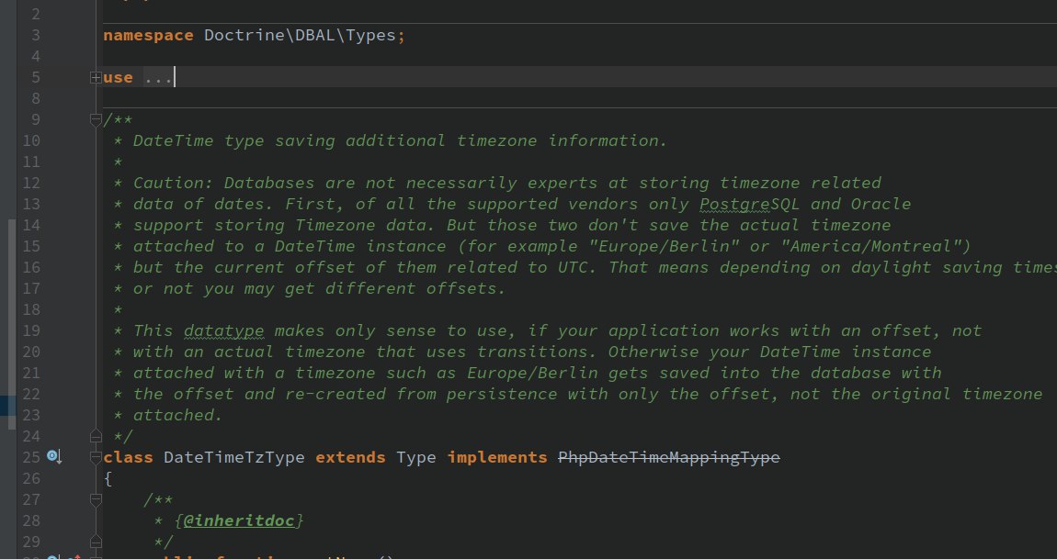The width and height of the screenshot is (1057, 559).
Task: Click the fold end marker on line 24
Action: point(96,436)
